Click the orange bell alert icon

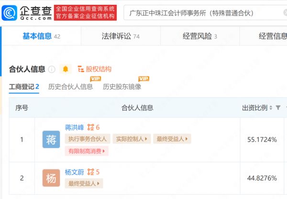click(66, 69)
